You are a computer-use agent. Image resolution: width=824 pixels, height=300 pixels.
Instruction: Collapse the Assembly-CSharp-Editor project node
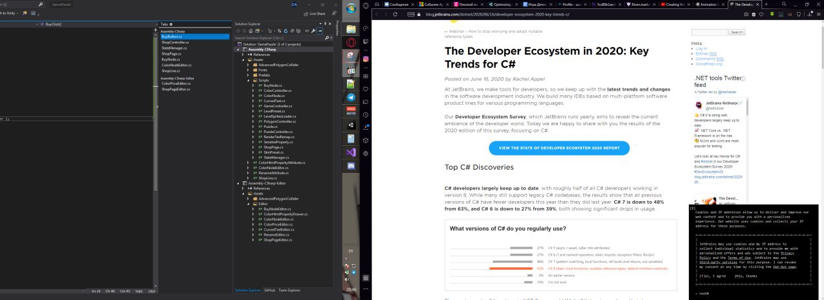point(238,183)
